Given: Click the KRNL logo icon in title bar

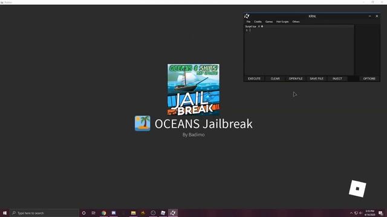Looking at the screenshot, I should (247, 16).
